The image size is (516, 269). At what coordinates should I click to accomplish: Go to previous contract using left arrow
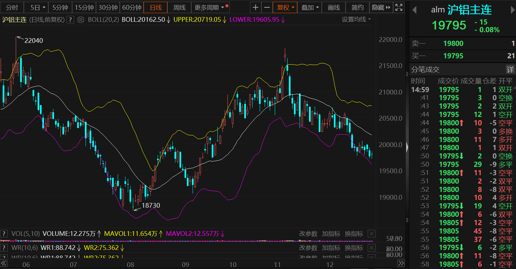[414, 10]
